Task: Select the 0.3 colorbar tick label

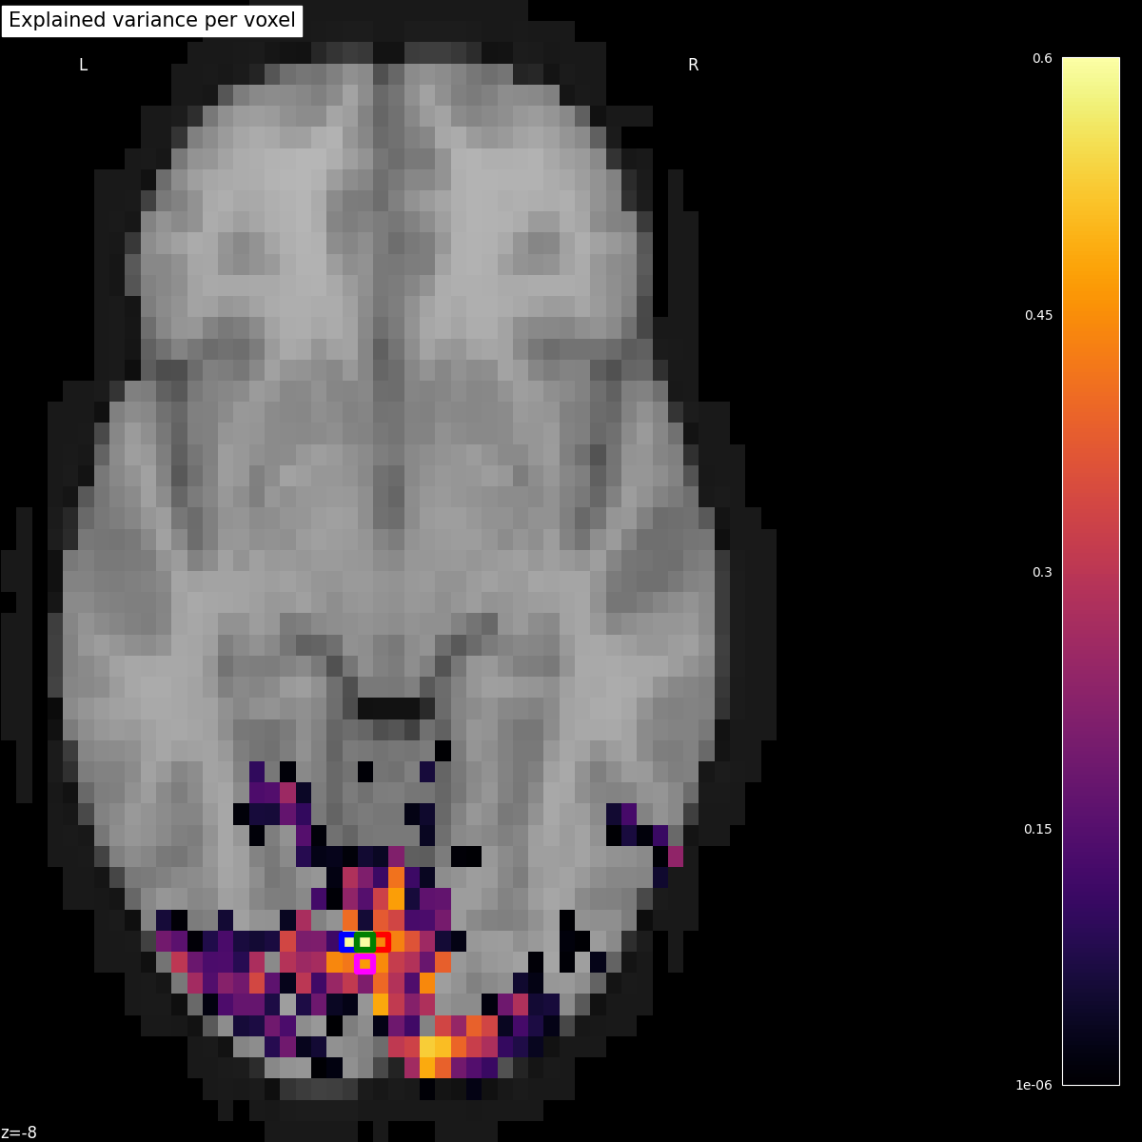Action: coord(1042,572)
